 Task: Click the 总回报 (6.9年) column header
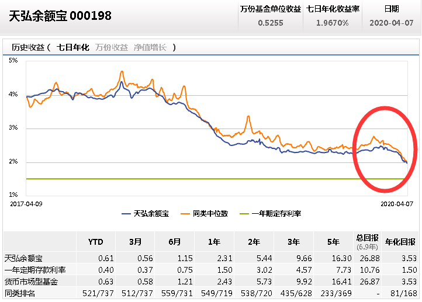click(x=368, y=242)
